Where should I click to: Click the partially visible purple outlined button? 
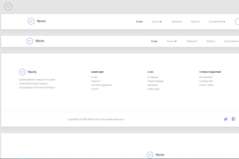pyautogui.click(x=237, y=22)
